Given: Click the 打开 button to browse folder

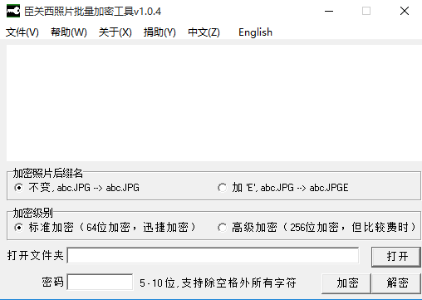Looking at the screenshot, I should 396,257.
